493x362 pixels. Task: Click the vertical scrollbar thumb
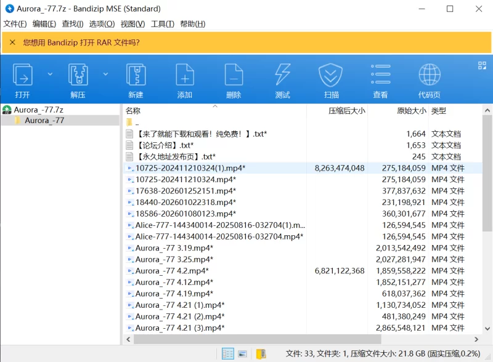(487, 174)
